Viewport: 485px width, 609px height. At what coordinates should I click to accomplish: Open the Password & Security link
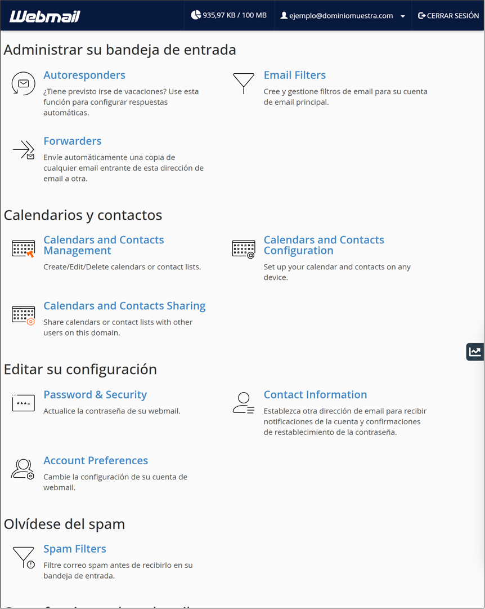95,394
